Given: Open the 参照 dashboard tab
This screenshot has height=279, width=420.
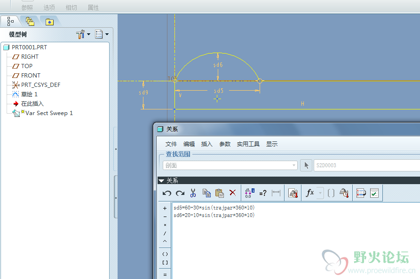Looking at the screenshot, I should pyautogui.click(x=27, y=8).
